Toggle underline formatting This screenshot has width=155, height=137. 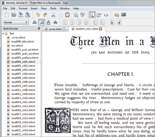[48, 22]
